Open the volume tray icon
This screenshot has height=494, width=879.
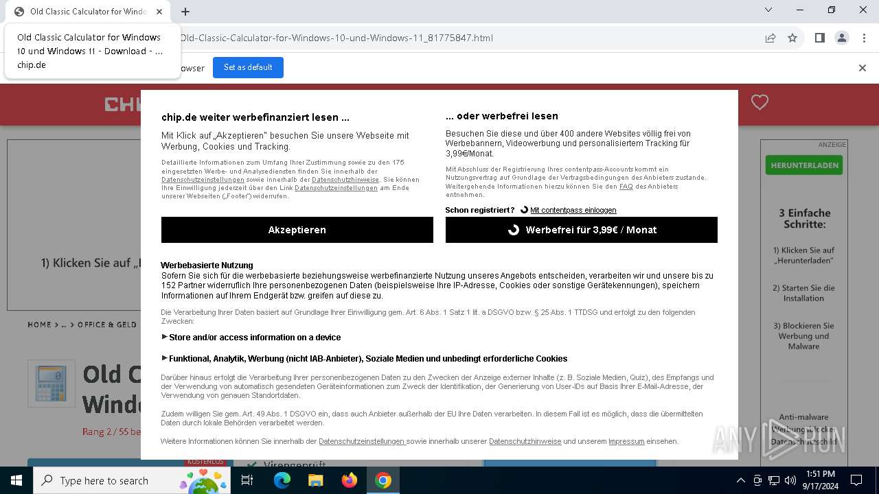[790, 480]
